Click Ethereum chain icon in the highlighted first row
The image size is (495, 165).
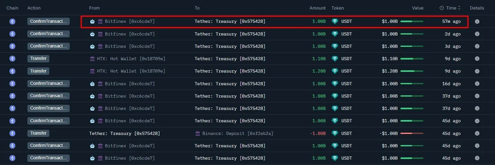coord(12,22)
